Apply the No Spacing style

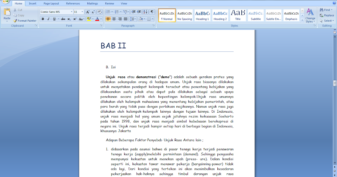185,15
